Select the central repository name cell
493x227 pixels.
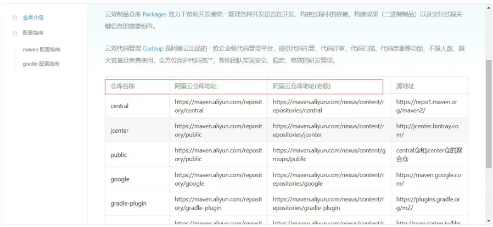(x=120, y=106)
